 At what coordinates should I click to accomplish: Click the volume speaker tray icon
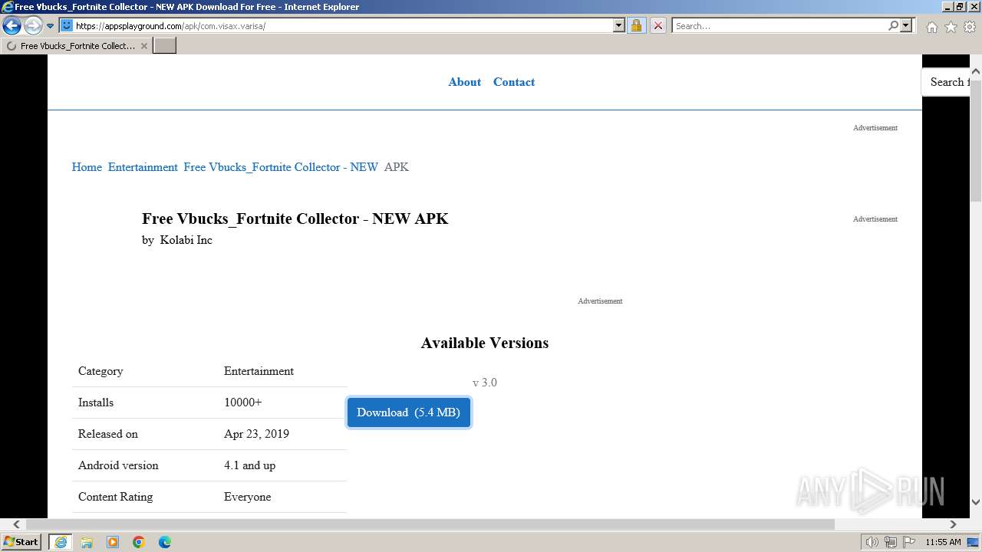click(x=872, y=542)
